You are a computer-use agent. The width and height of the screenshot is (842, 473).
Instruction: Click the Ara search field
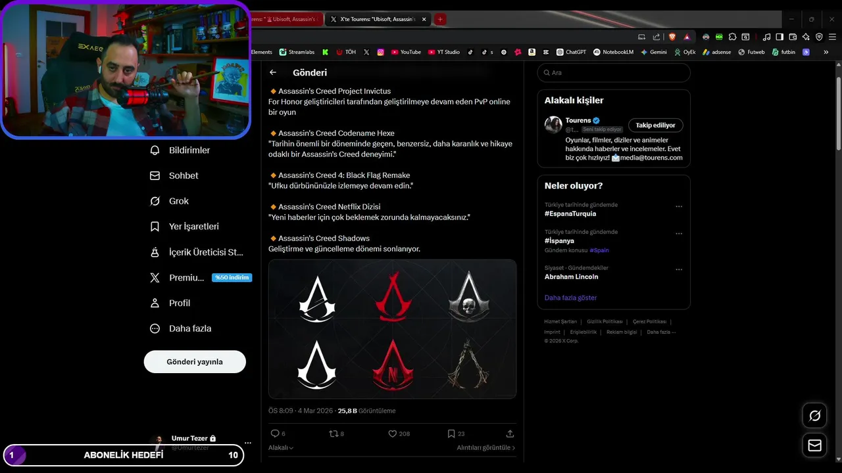point(614,73)
